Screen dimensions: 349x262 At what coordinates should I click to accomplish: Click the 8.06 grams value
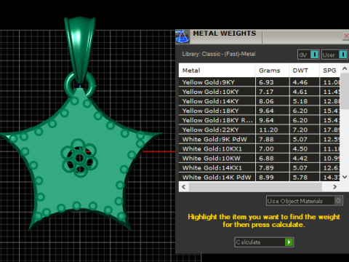coord(266,101)
